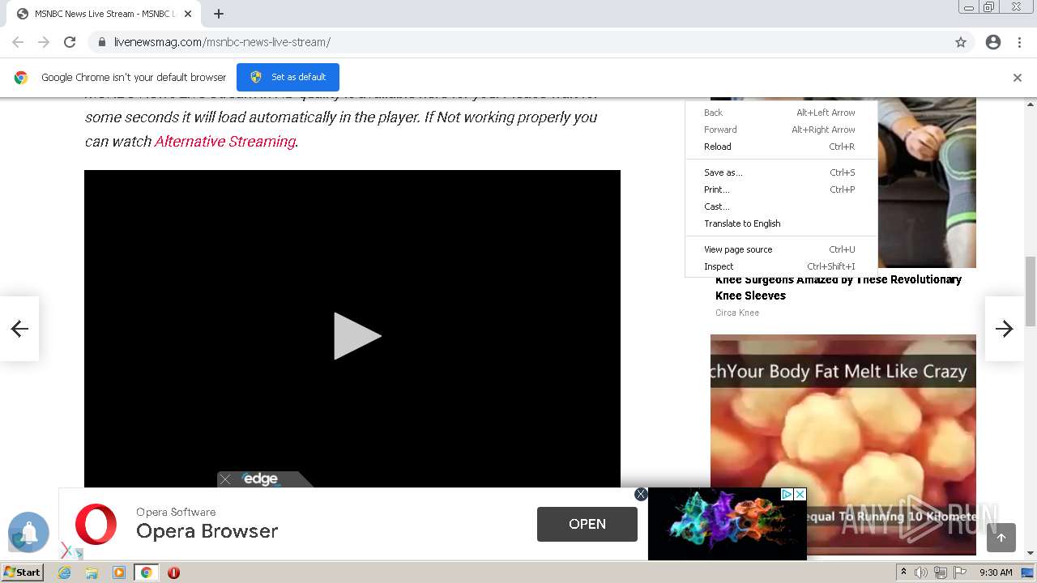Open the Action Center flag tray icon

960,572
